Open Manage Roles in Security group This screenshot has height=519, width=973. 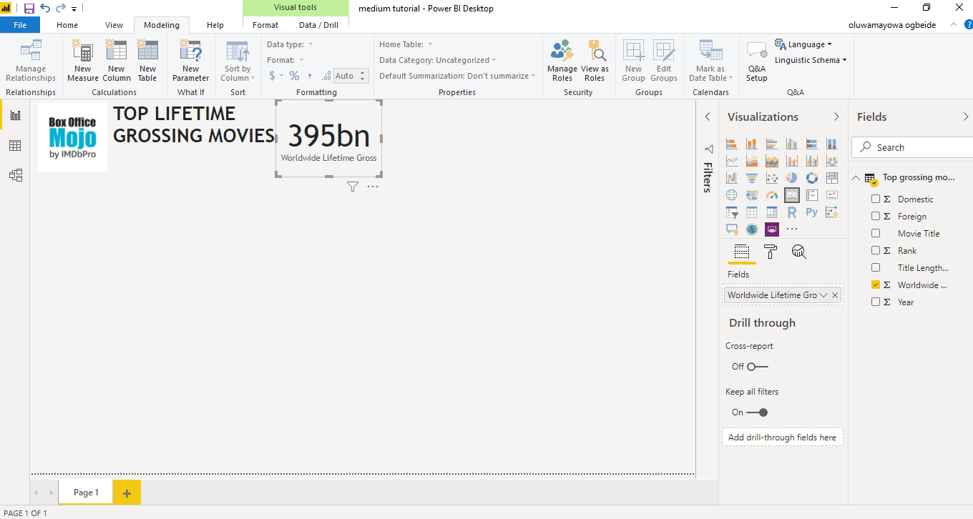(562, 61)
